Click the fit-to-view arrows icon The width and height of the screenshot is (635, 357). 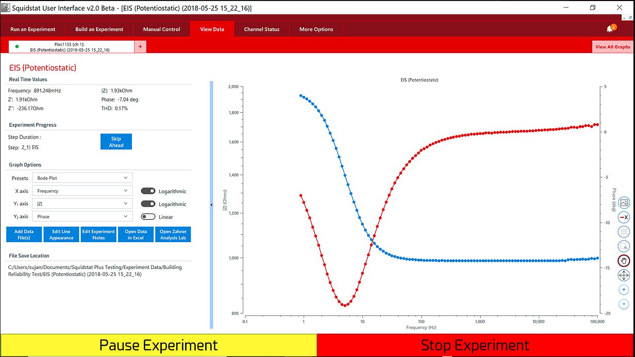pos(624,275)
